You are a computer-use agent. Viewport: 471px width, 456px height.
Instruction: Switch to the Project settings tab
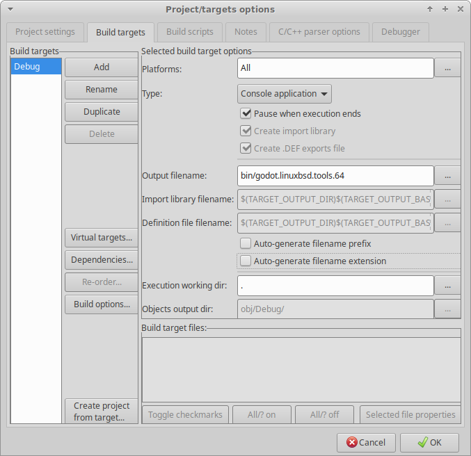point(45,32)
